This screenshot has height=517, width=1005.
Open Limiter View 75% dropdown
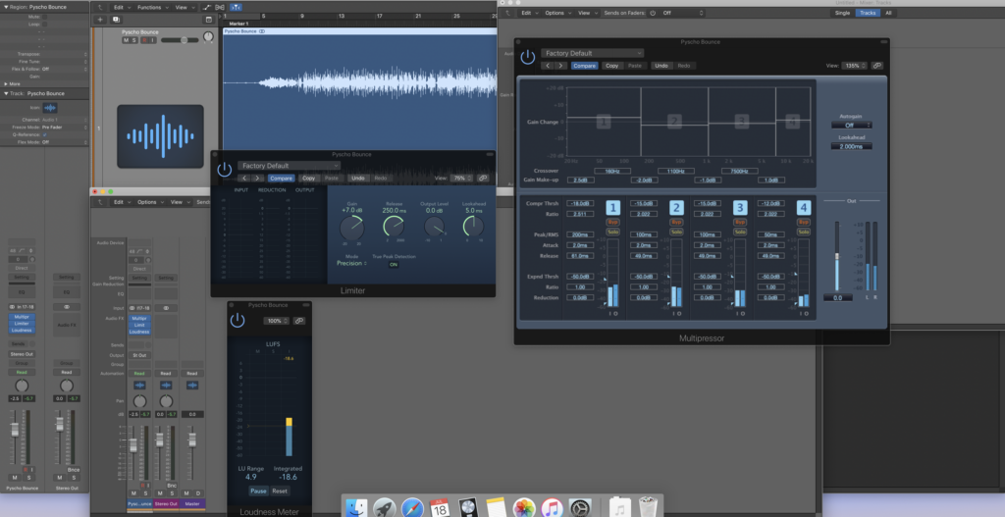pyautogui.click(x=461, y=179)
